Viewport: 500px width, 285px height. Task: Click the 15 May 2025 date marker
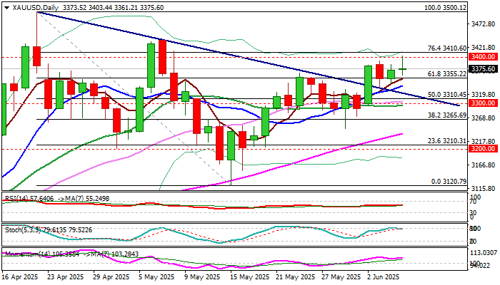(247, 277)
